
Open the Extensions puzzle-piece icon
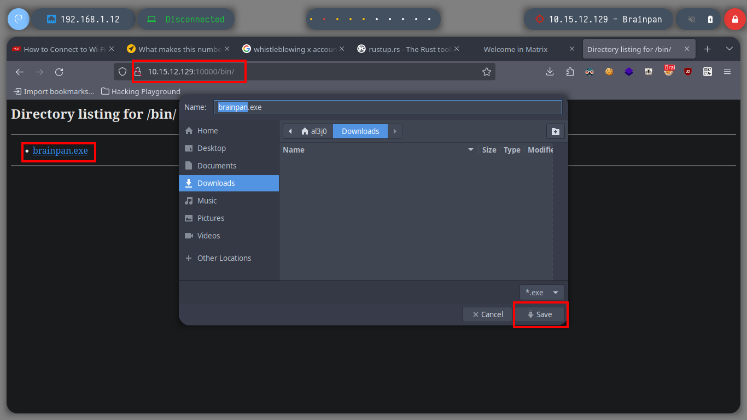click(x=570, y=72)
